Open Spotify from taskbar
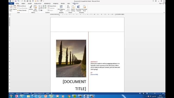 75,96
